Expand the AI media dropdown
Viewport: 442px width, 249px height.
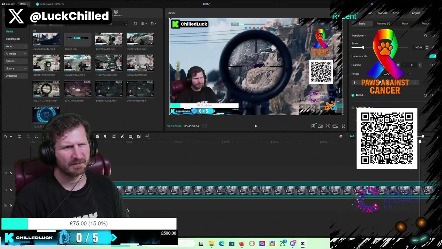pyautogui.click(x=16, y=54)
